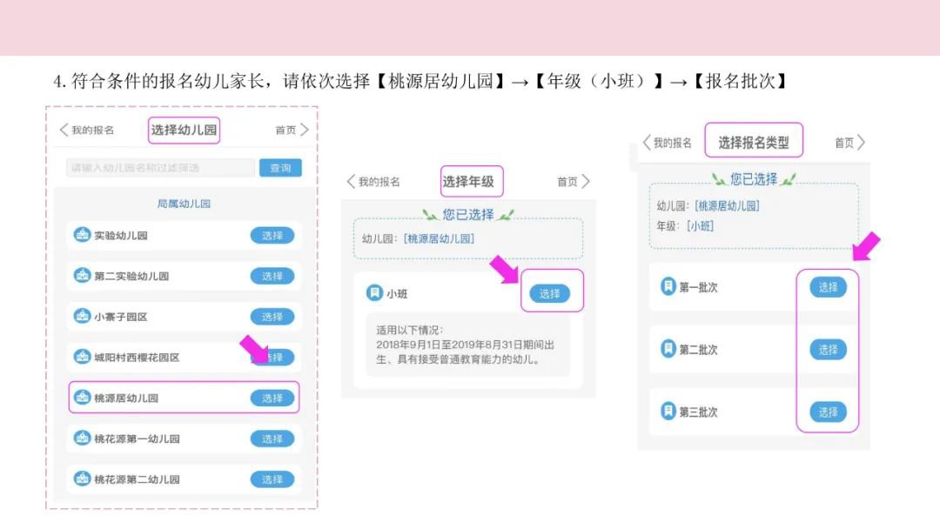Click the 第三批次 bookmark icon

(x=668, y=412)
